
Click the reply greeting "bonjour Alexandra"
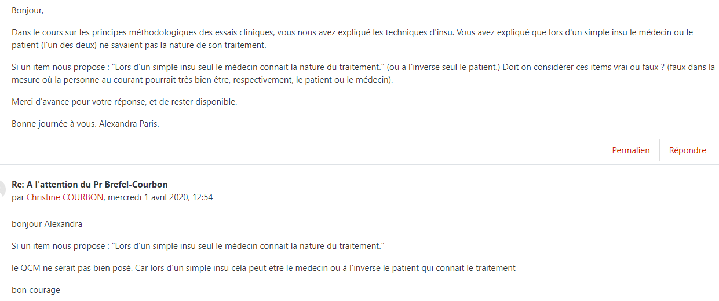[47, 224]
